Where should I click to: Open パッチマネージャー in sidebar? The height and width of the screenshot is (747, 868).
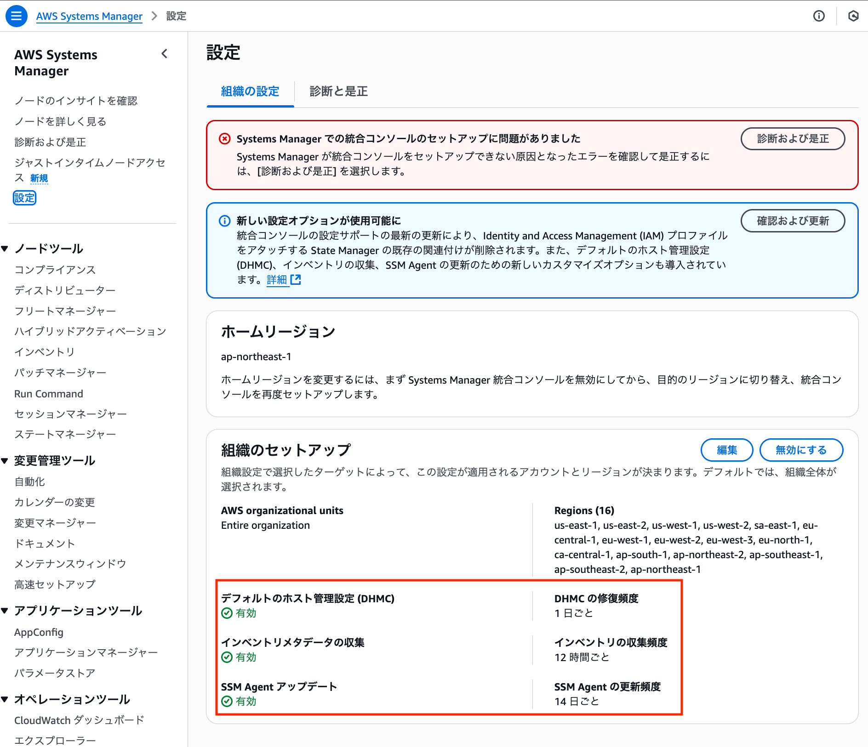point(60,373)
